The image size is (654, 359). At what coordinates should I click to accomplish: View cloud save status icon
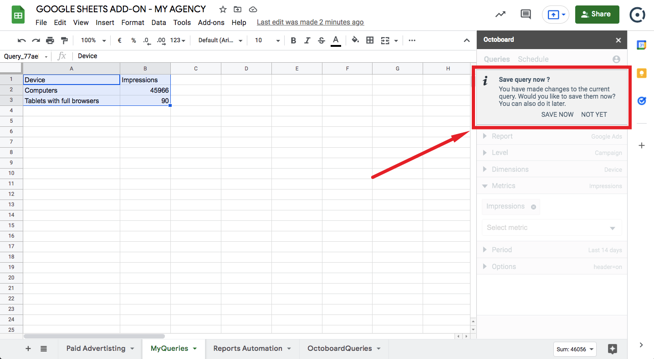(x=253, y=10)
